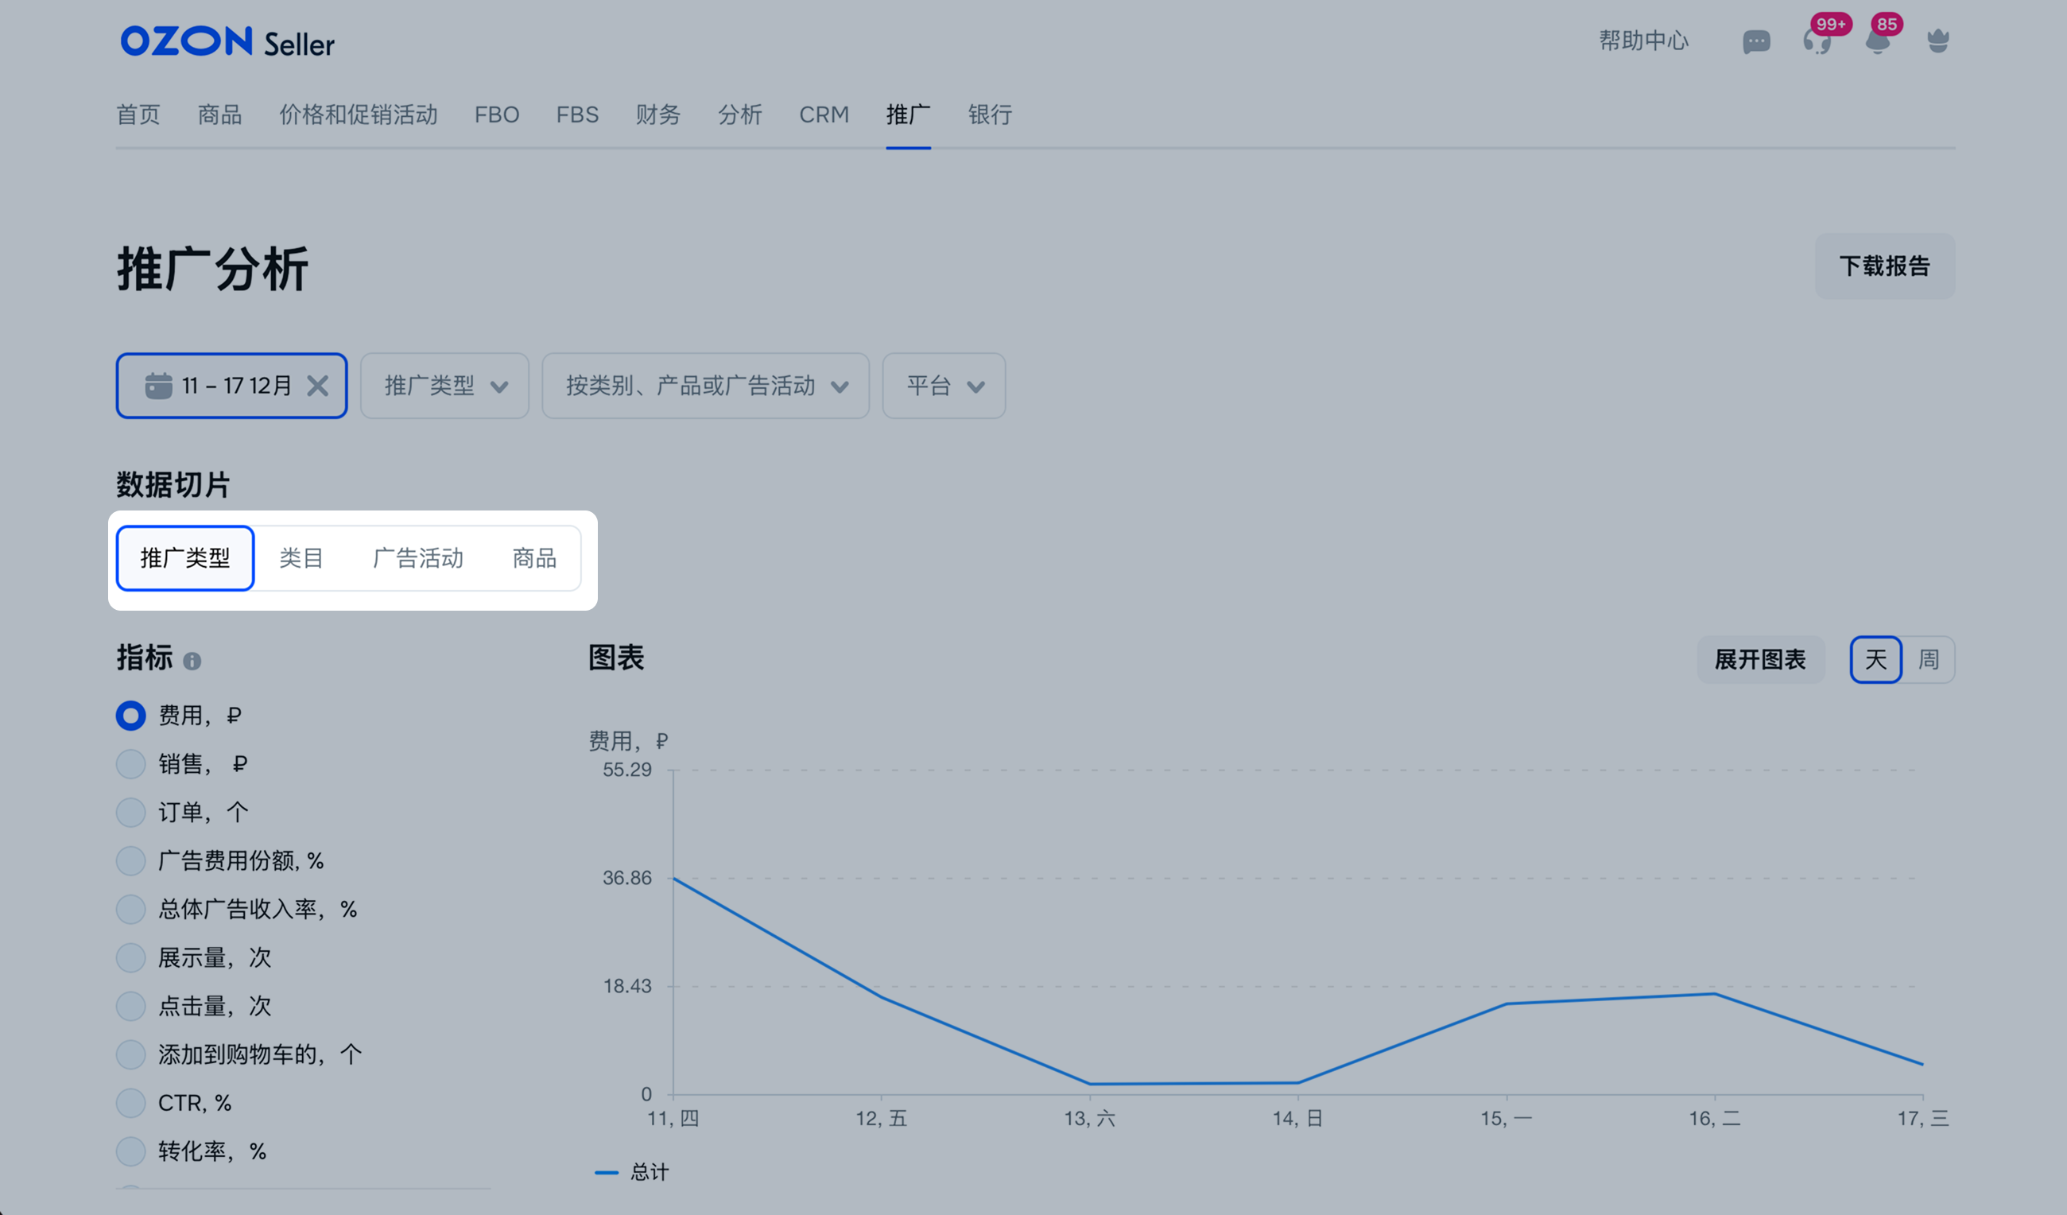Expand the 平台 dropdown
The height and width of the screenshot is (1215, 2067).
(x=944, y=386)
